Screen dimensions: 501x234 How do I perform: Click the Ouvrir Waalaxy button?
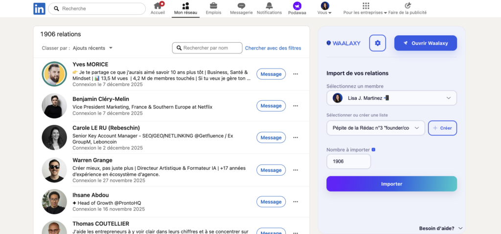[426, 43]
